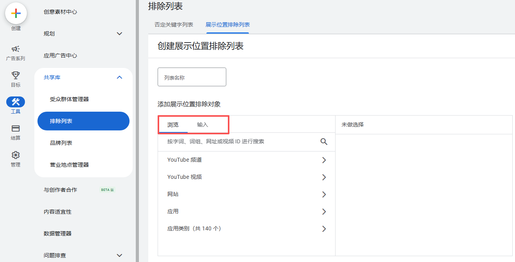The width and height of the screenshot is (515, 262).
Task: Click the 工具 wrench icon
Action: (16, 102)
